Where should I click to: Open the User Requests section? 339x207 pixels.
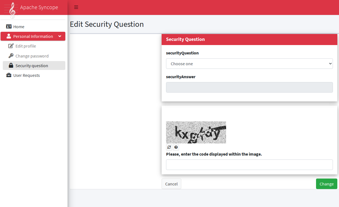click(27, 75)
